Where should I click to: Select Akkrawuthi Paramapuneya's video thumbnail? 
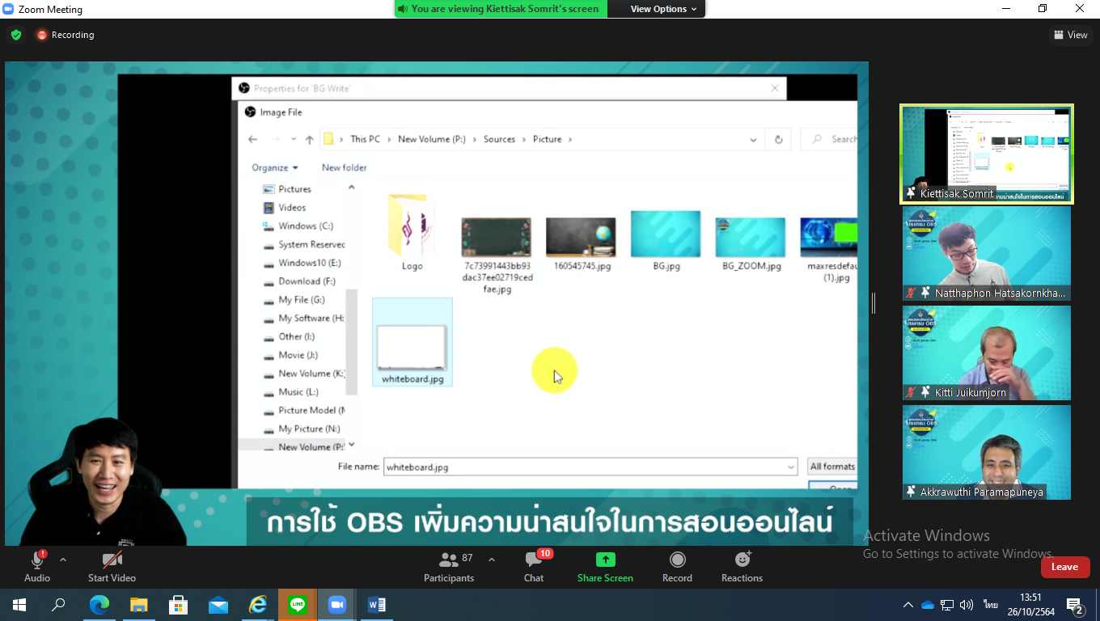click(x=987, y=452)
